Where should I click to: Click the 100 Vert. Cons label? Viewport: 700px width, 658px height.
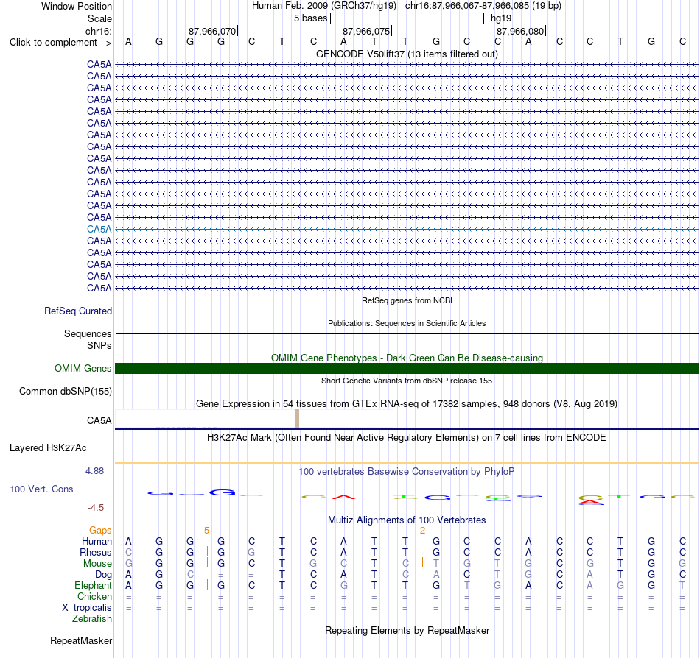(41, 489)
